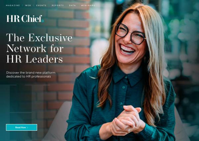
Task: Click the woman's black-framed glasses
Action: pyautogui.click(x=130, y=34)
